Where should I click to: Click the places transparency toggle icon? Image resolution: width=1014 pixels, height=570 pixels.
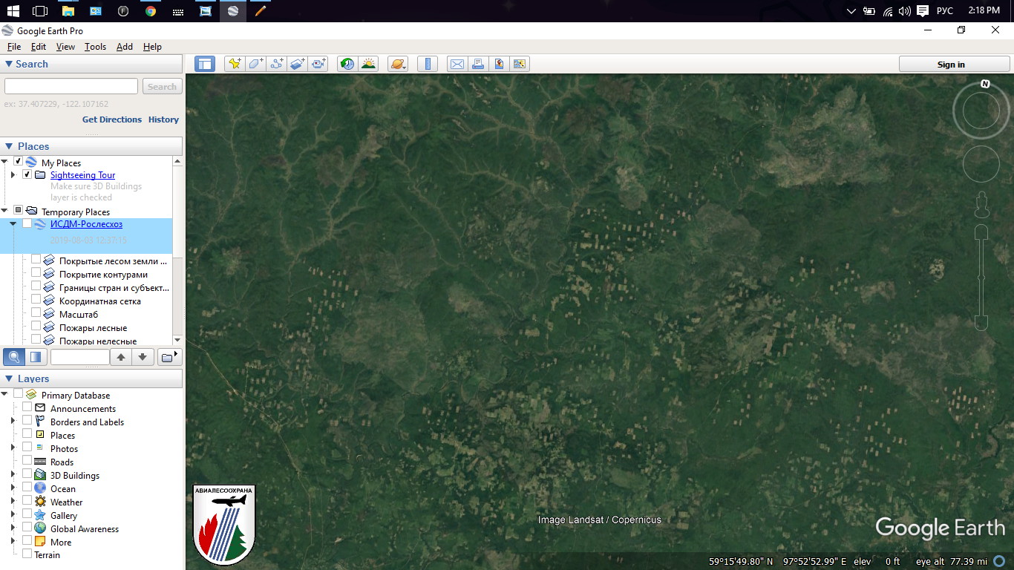click(36, 357)
